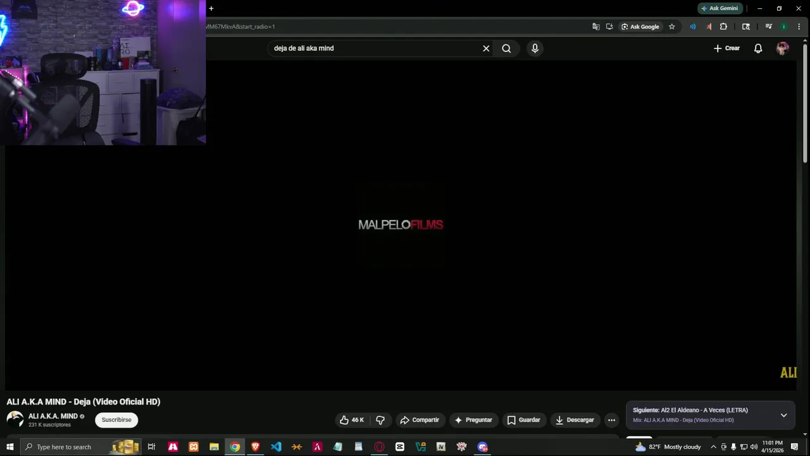Like the video showing 46 K
Image resolution: width=810 pixels, height=456 pixels.
352,420
